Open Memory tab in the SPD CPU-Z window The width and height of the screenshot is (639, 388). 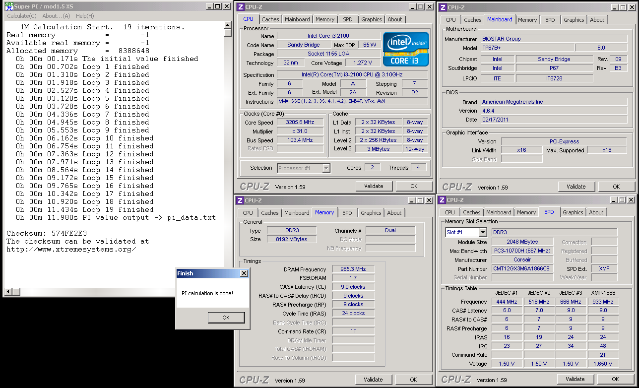tap(526, 212)
